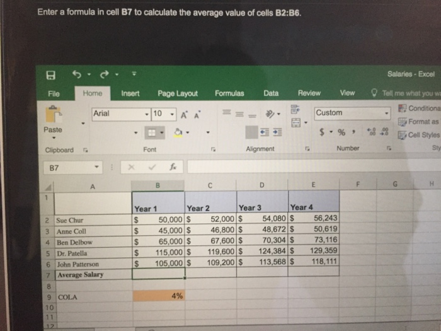Click the formula bar Enter checkmark
Screen dimensions: 441x331
[152, 167]
